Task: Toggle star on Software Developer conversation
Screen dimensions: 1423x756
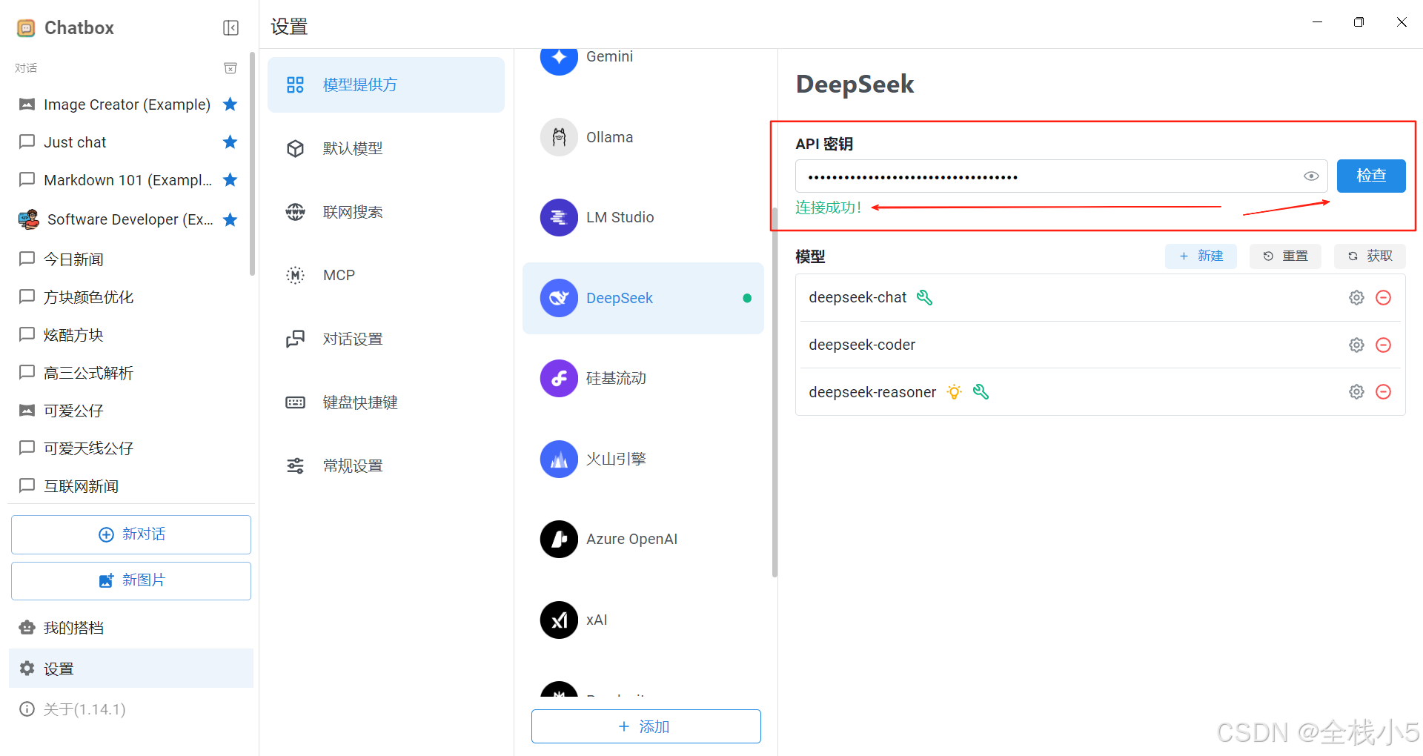Action: (230, 219)
